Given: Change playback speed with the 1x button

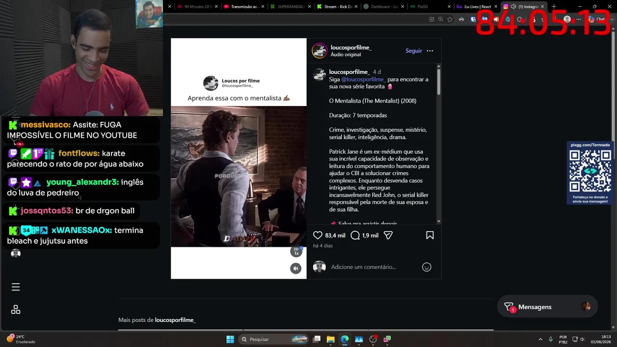Looking at the screenshot, I should [296, 251].
